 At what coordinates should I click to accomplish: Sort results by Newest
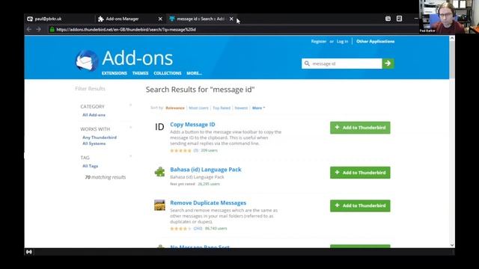tap(241, 108)
